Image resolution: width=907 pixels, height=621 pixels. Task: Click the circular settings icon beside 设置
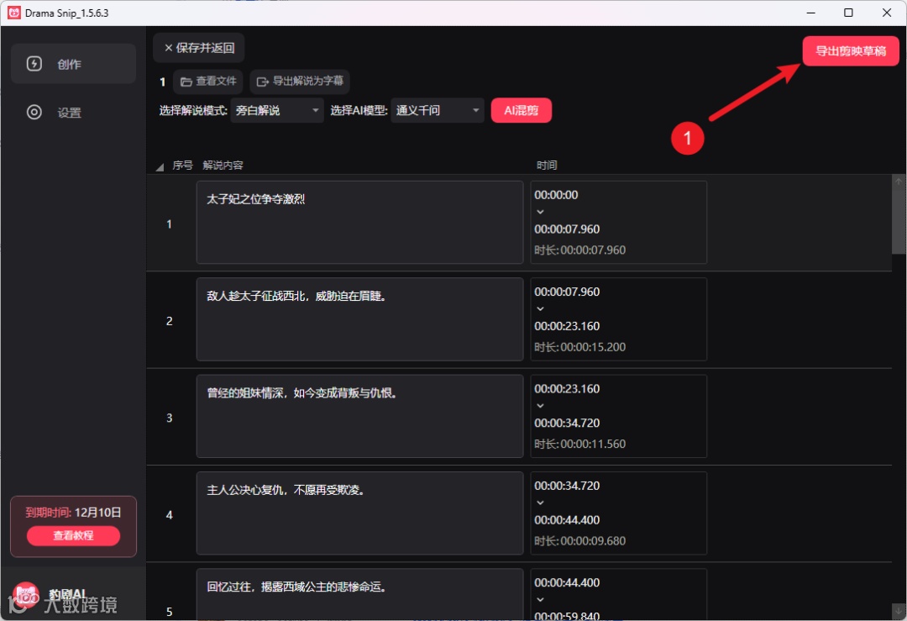pos(34,113)
